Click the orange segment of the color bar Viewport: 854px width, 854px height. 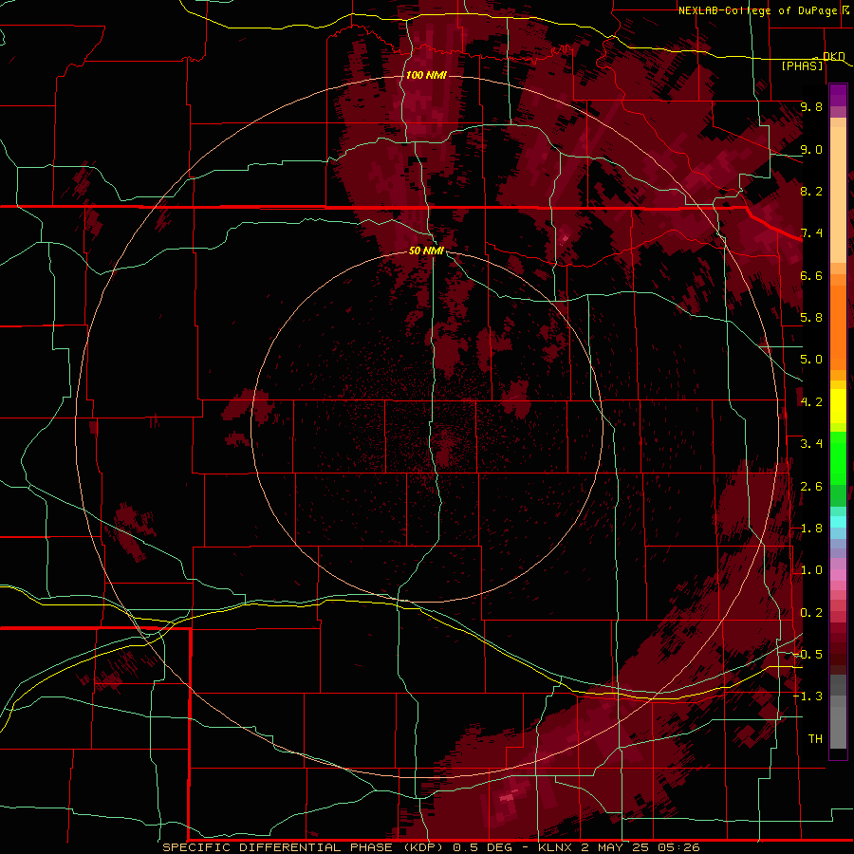tap(838, 322)
